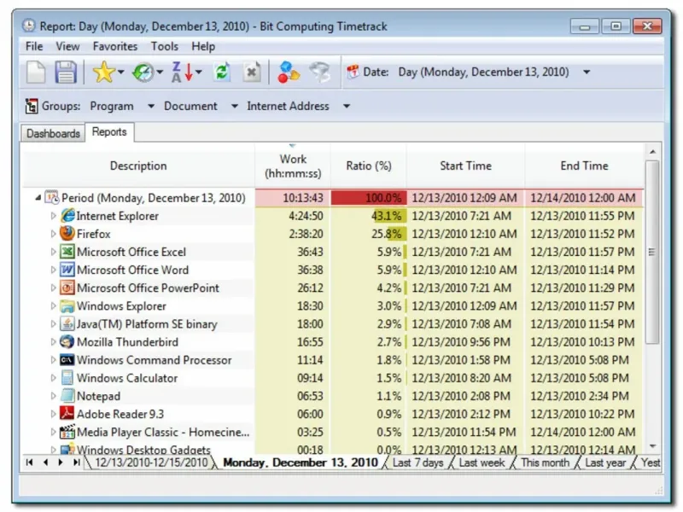Expand the Firefox tree row
This screenshot has height=512, width=683.
(x=53, y=234)
